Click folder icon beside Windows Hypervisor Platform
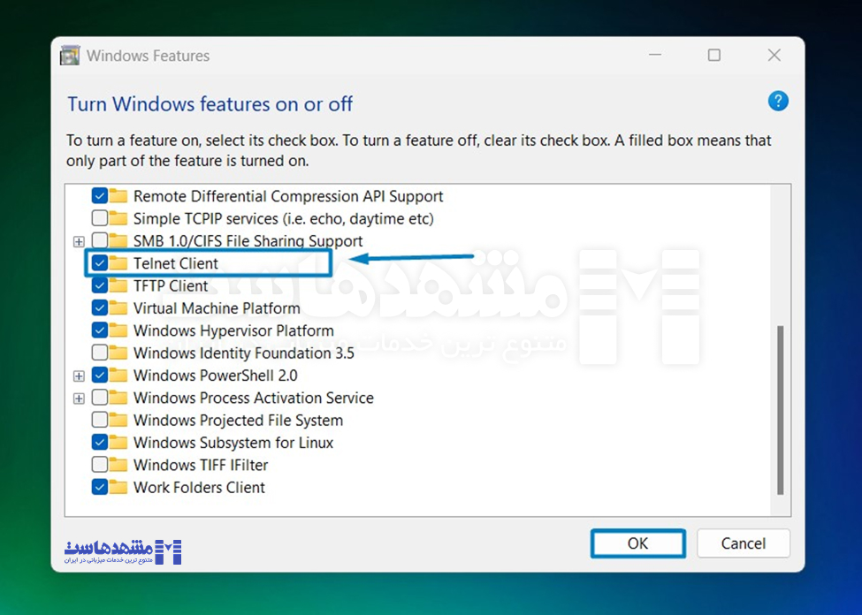862x615 pixels. tap(118, 330)
